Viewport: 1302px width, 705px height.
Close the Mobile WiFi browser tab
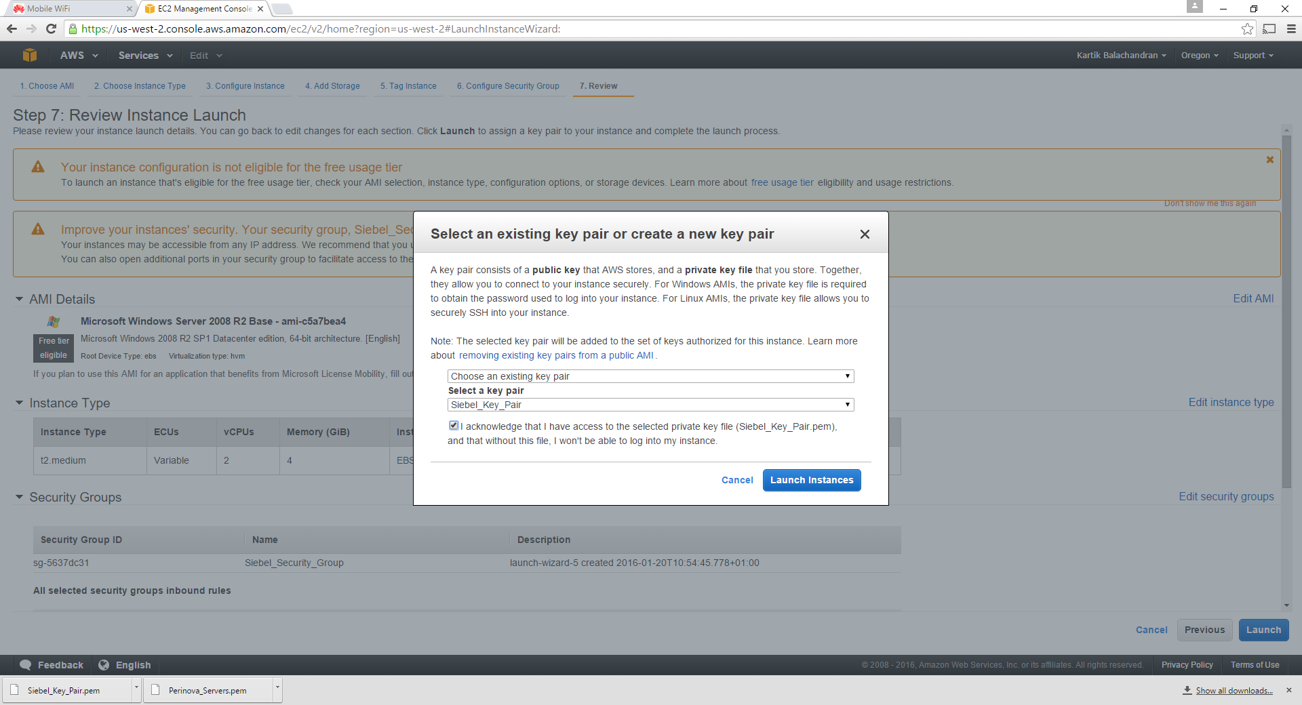point(130,9)
